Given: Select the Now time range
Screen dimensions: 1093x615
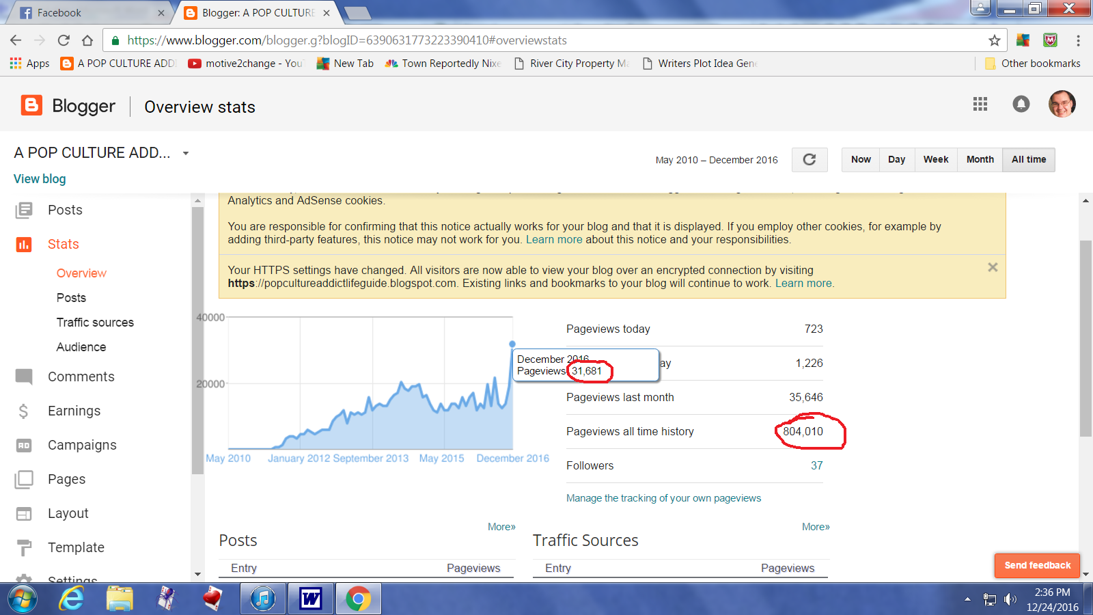Looking at the screenshot, I should [861, 159].
